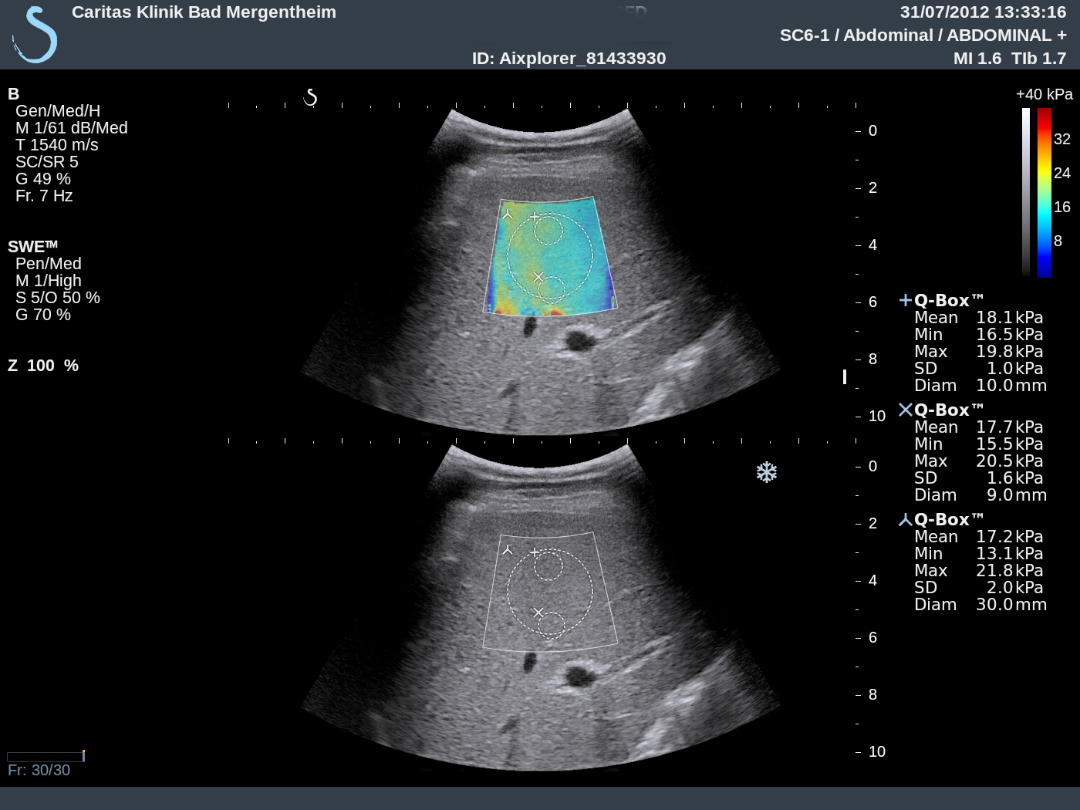Click the frame progress bar above Fr: 30/30

[46, 756]
